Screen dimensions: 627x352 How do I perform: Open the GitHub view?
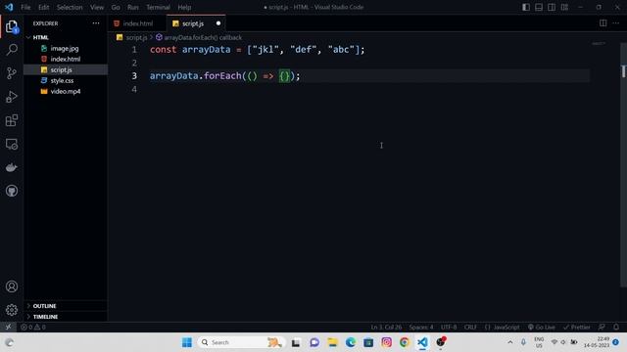click(x=12, y=191)
